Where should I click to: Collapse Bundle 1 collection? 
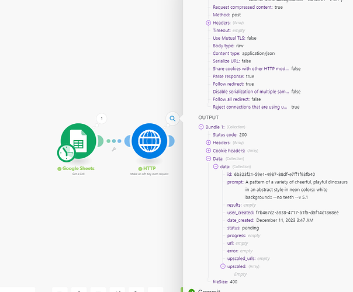coord(201,127)
